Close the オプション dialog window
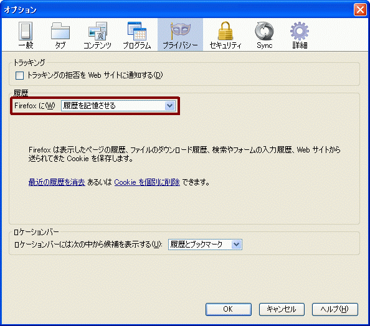This screenshot has height=326, width=370. pos(360,10)
